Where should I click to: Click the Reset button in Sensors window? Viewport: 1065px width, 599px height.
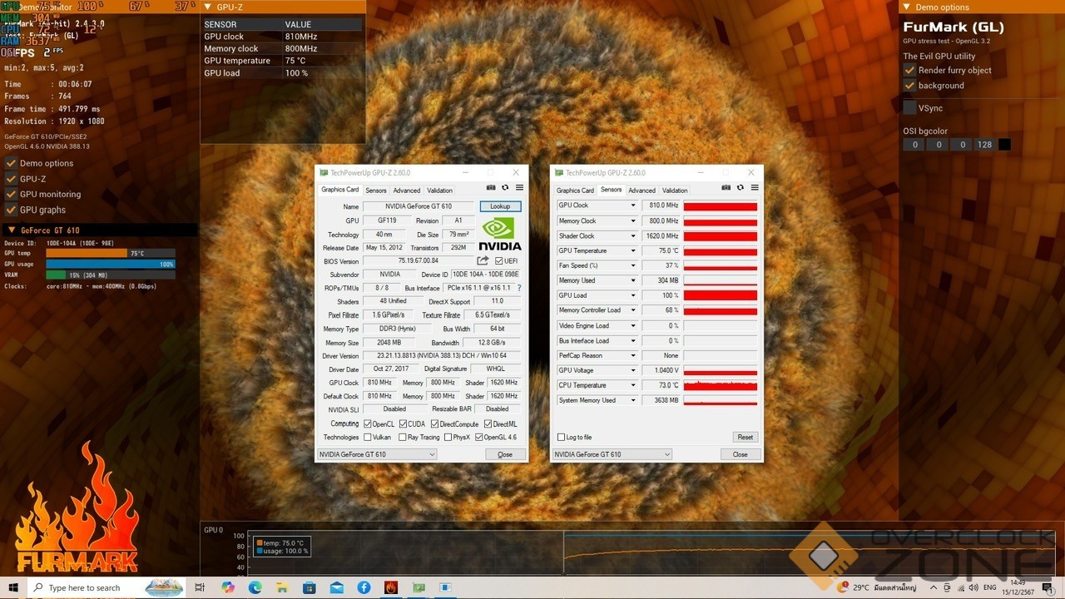(745, 437)
